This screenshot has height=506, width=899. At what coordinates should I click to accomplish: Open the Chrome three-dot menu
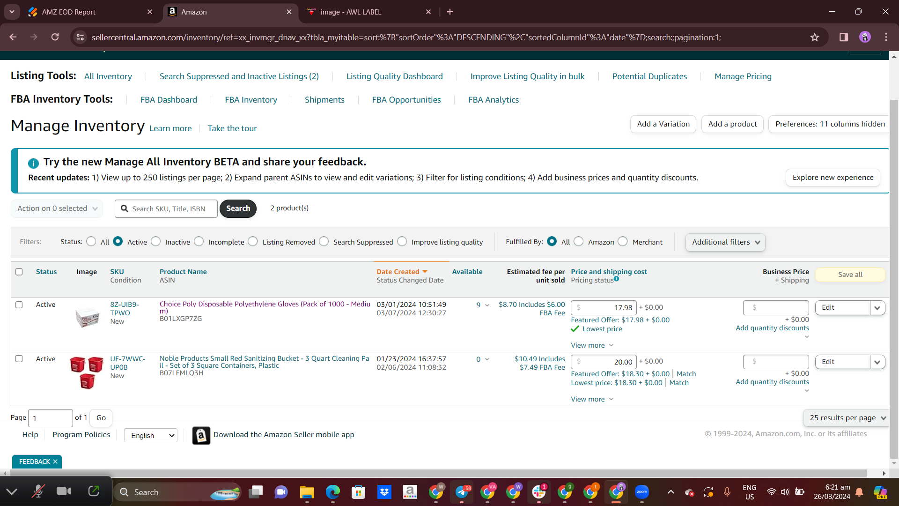[886, 37]
